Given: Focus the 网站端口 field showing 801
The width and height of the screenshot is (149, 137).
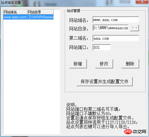Looking at the screenshot, I should [102, 47].
